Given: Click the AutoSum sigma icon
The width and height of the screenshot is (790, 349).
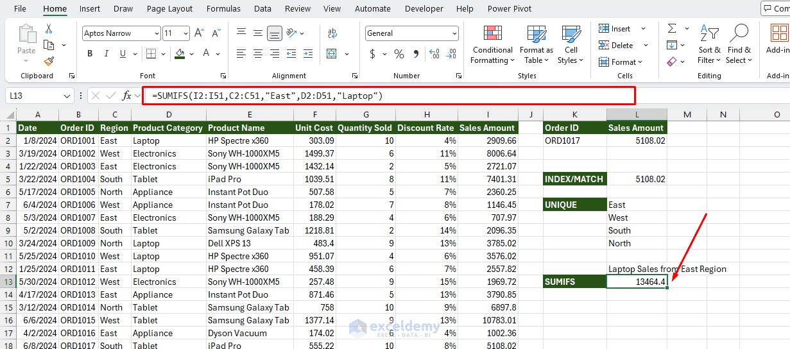Looking at the screenshot, I should coord(672,29).
